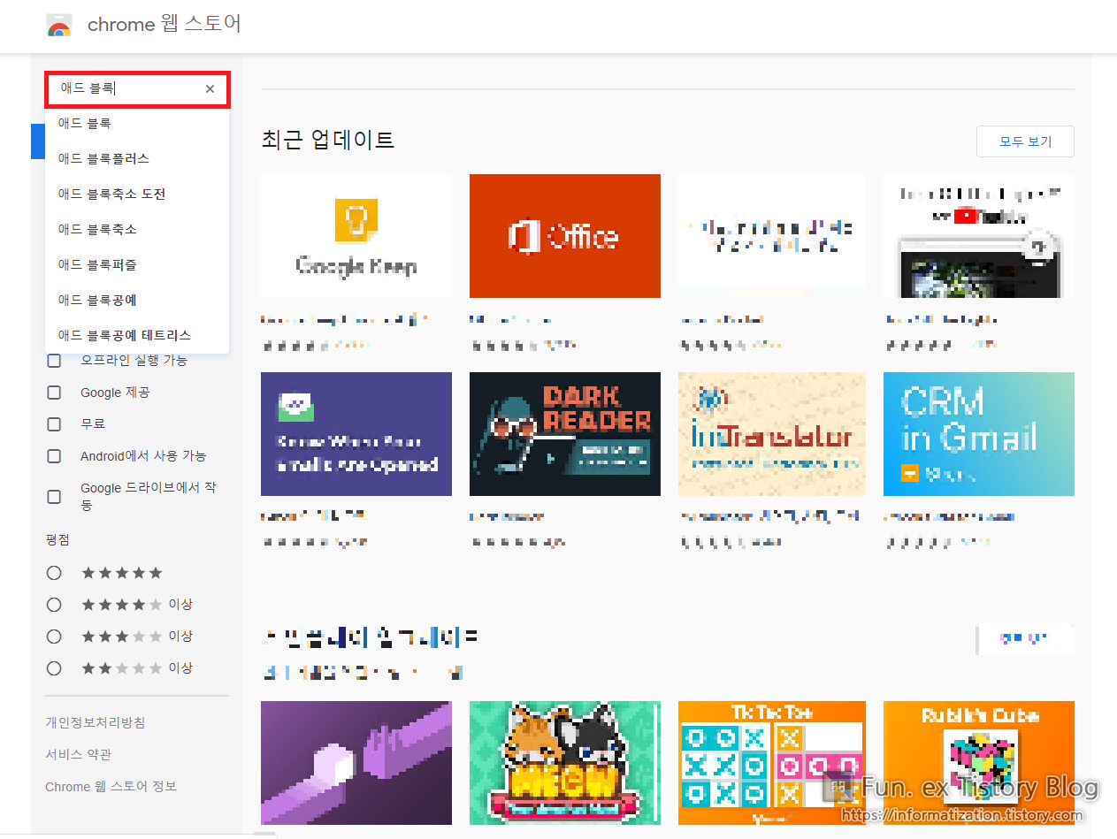Pick suggestion 애드 블록공예 테트리스
This screenshot has width=1117, height=839.
coord(137,336)
